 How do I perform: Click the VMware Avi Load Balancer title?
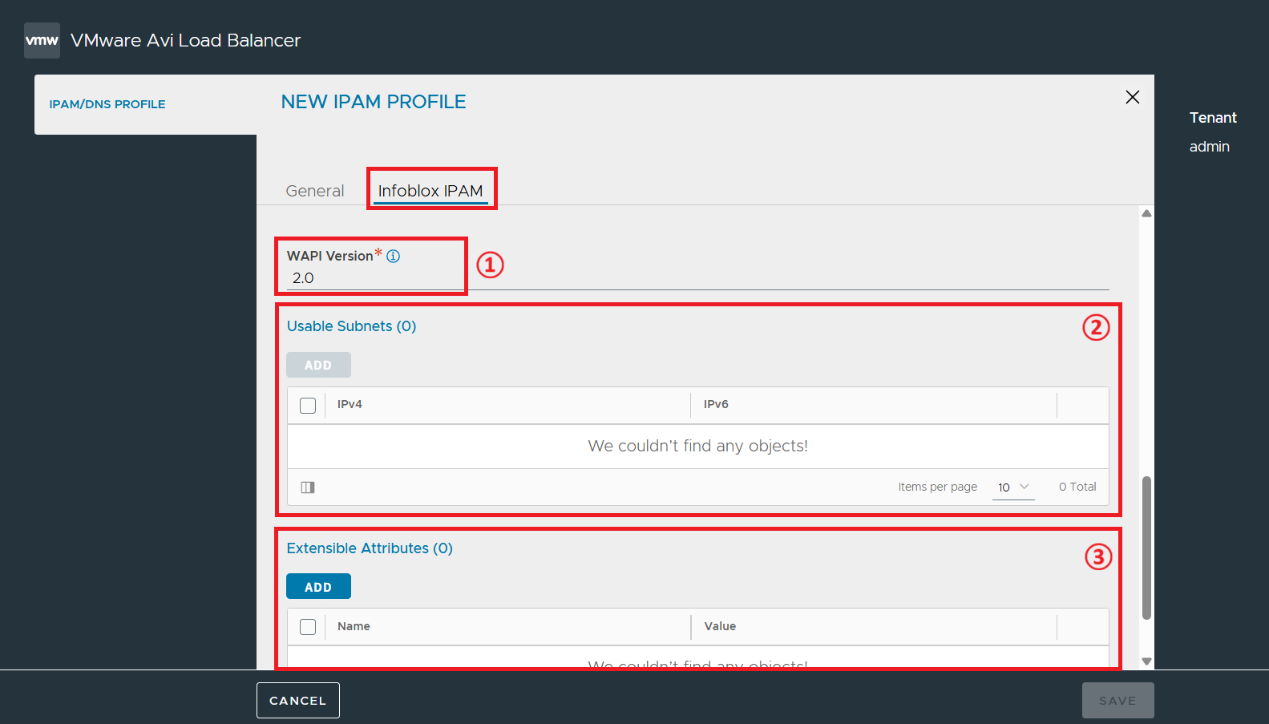(x=185, y=40)
